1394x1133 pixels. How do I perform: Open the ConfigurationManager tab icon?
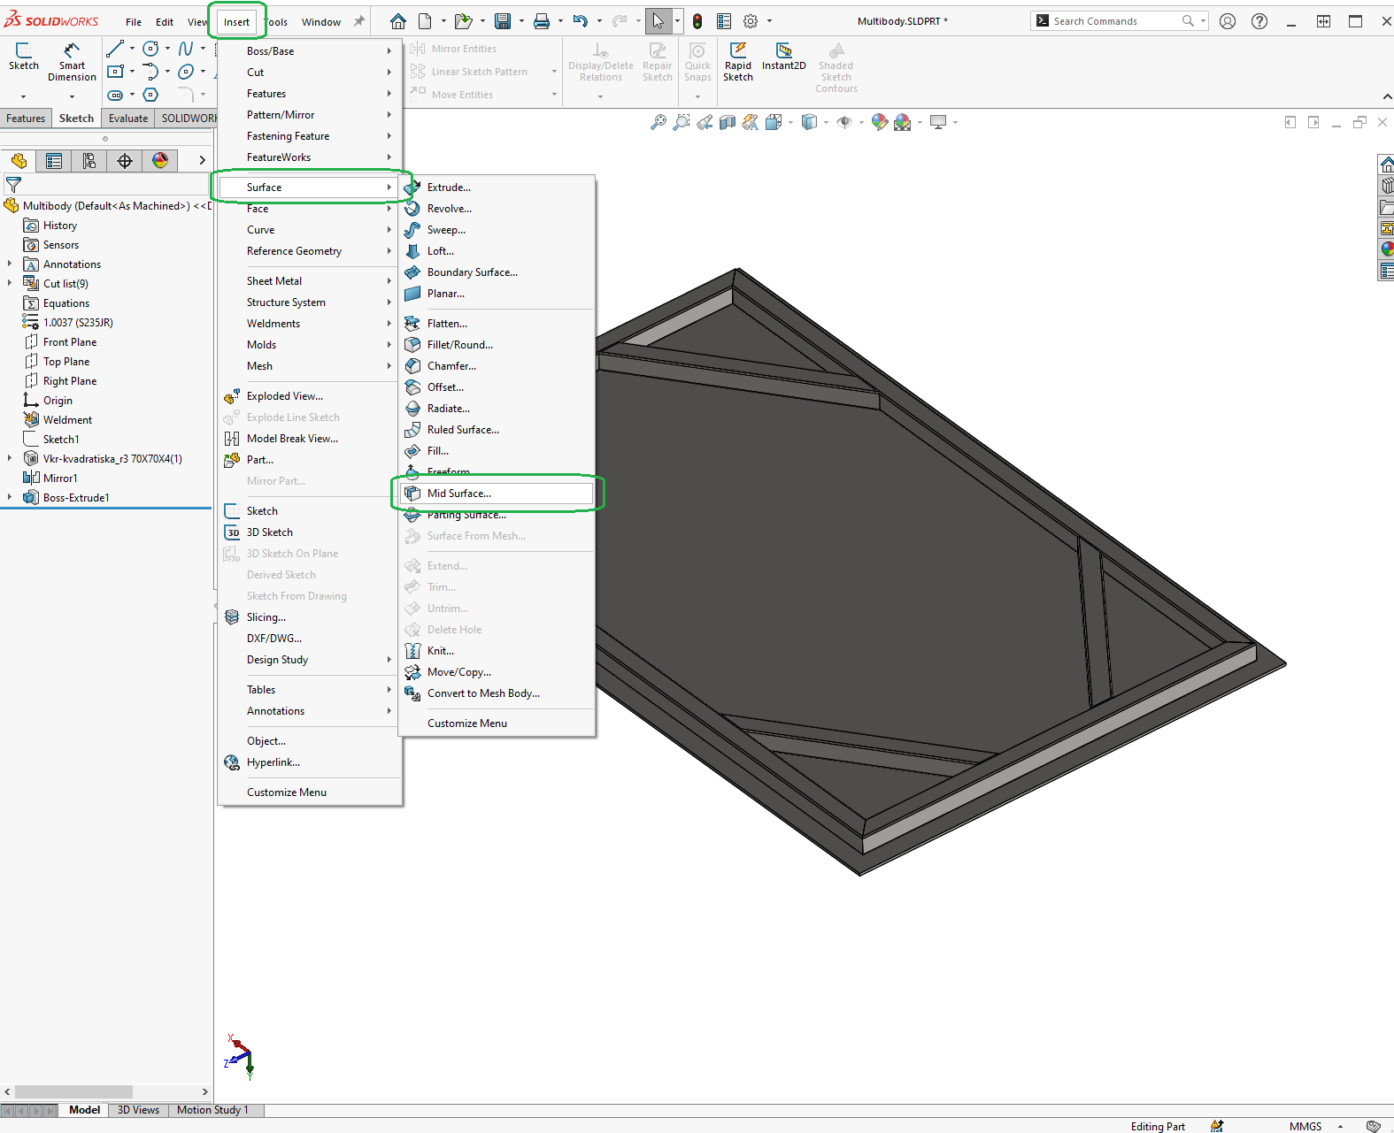pos(89,160)
